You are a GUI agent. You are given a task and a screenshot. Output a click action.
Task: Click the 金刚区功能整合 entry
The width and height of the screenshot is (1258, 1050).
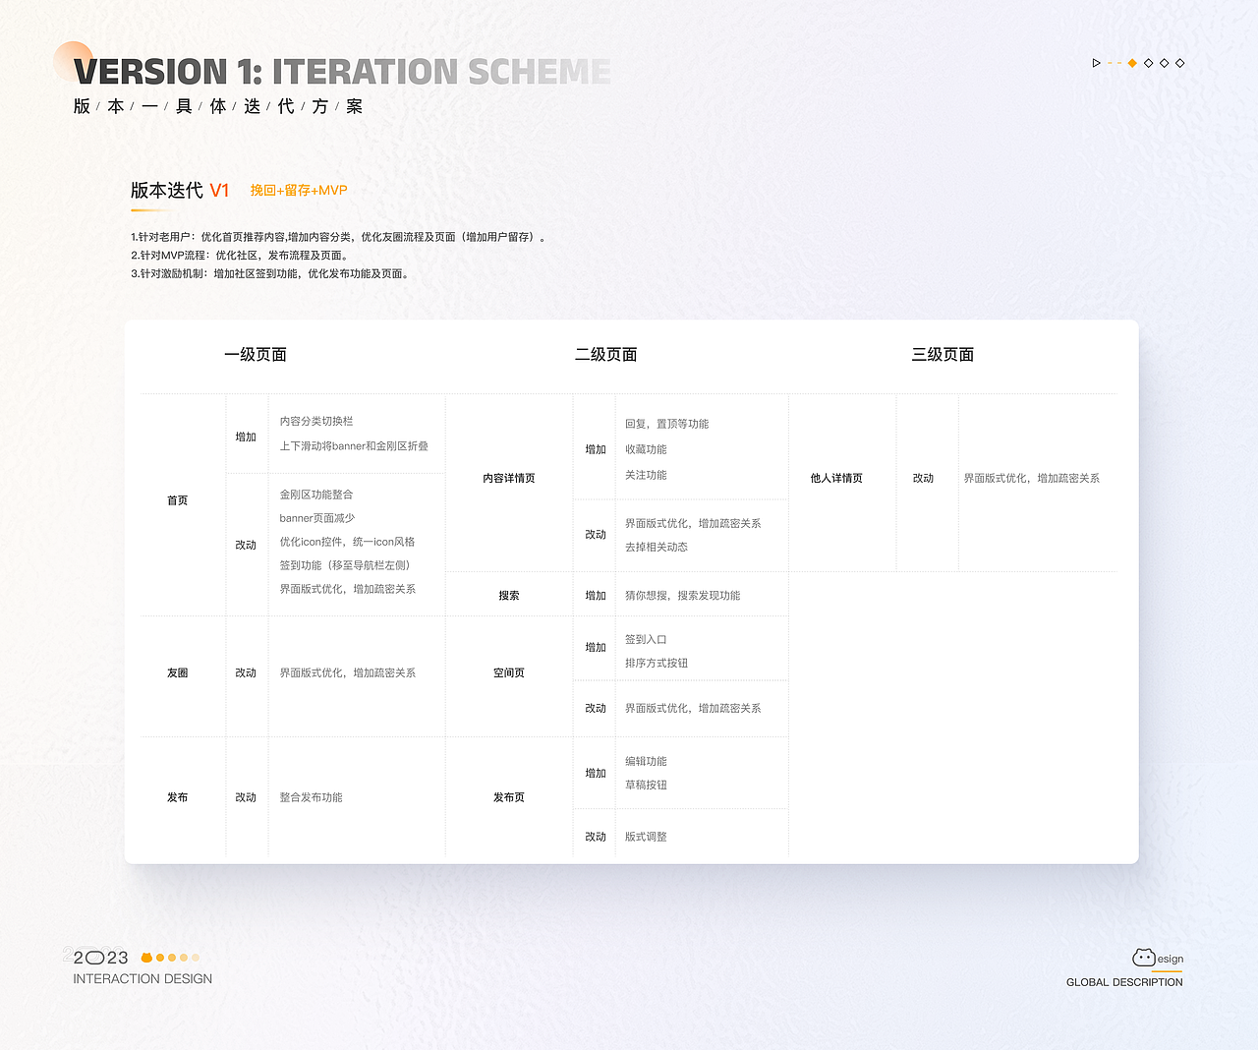pos(316,495)
